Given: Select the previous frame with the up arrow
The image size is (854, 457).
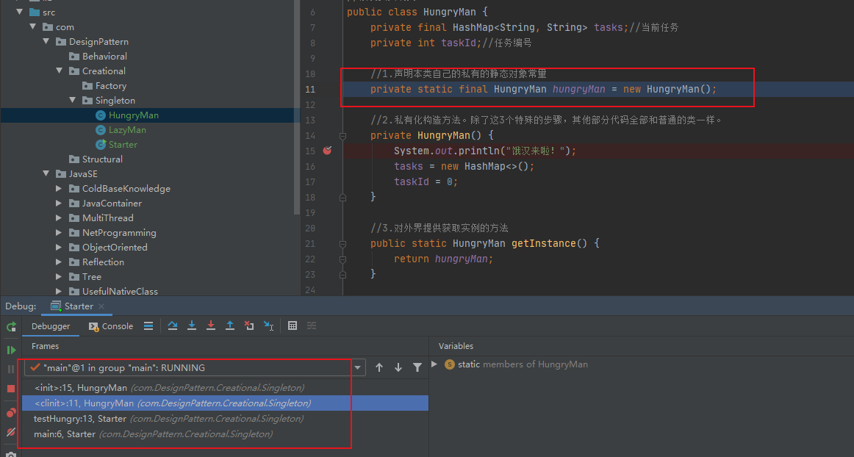Looking at the screenshot, I should (379, 367).
